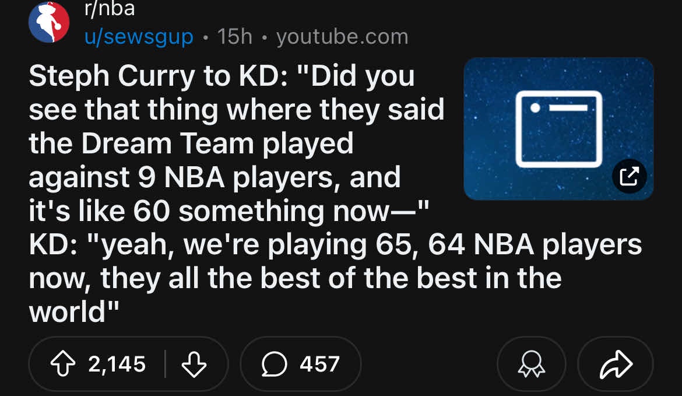
Task: Click the "Dream Team played" title line
Action: 191,144
